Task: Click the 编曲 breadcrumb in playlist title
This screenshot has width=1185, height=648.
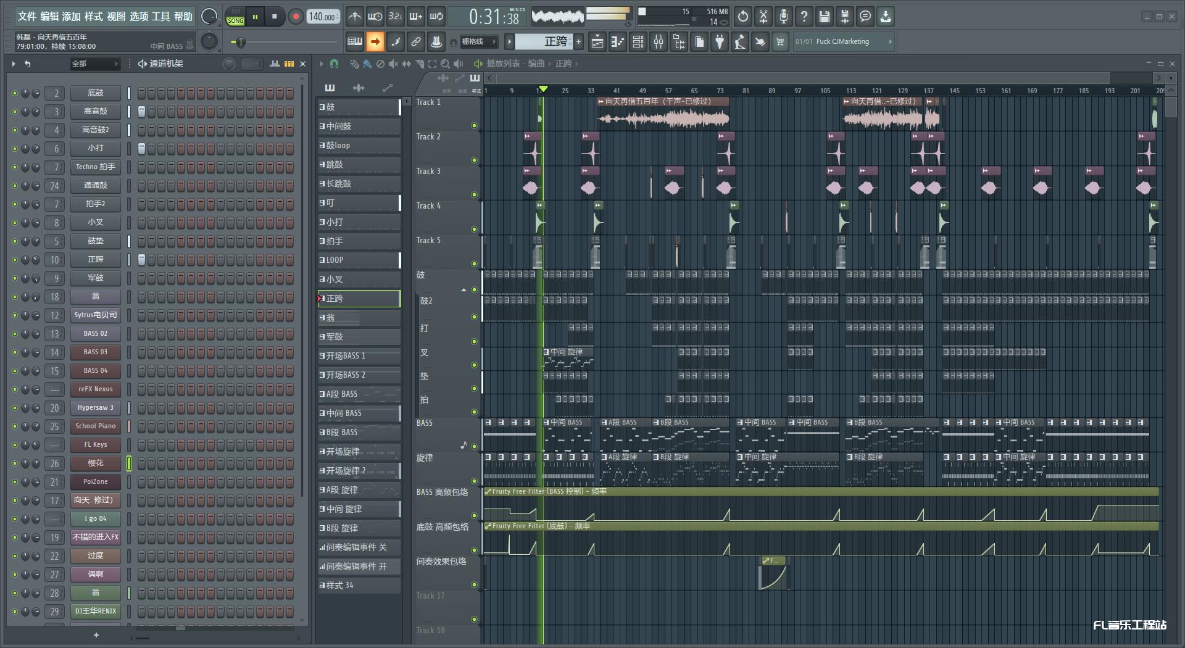Action: click(536, 64)
